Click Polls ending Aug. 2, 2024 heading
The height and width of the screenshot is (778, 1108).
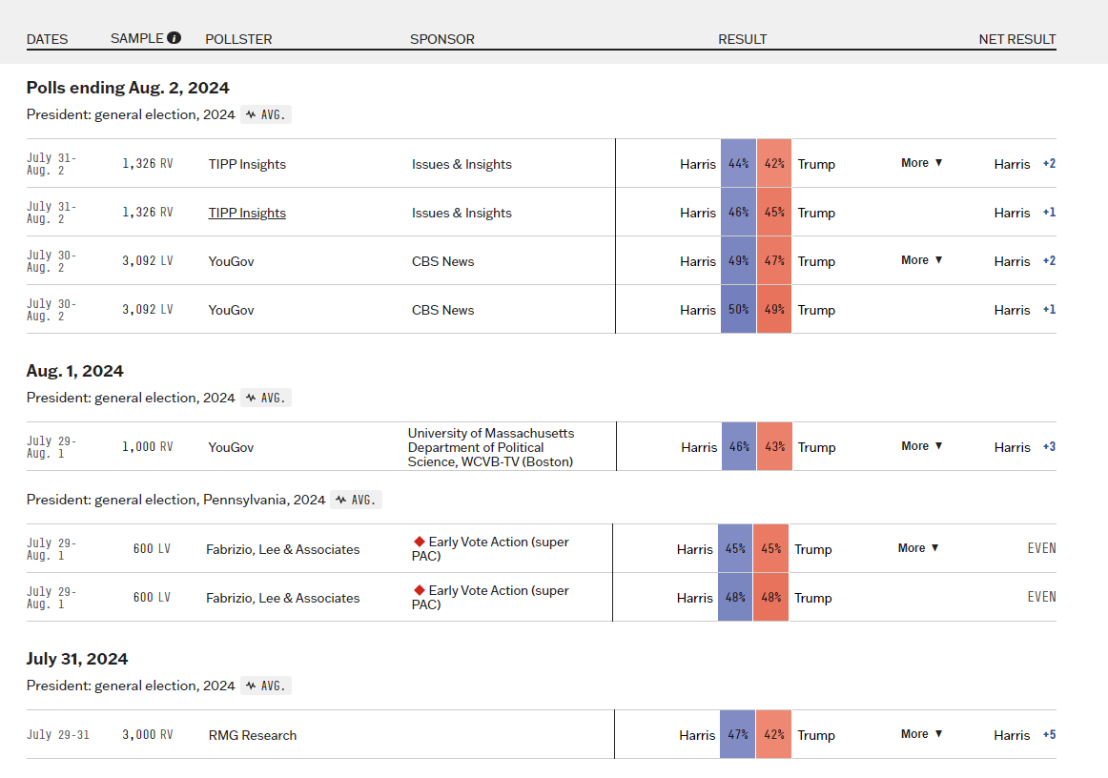pos(128,88)
